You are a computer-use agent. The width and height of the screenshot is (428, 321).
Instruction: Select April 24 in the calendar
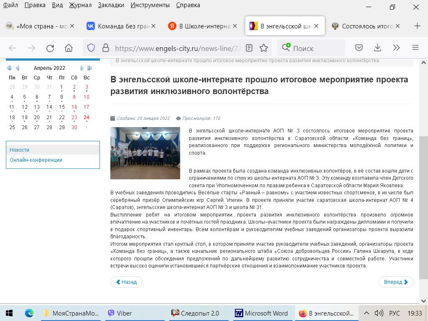coord(86,117)
